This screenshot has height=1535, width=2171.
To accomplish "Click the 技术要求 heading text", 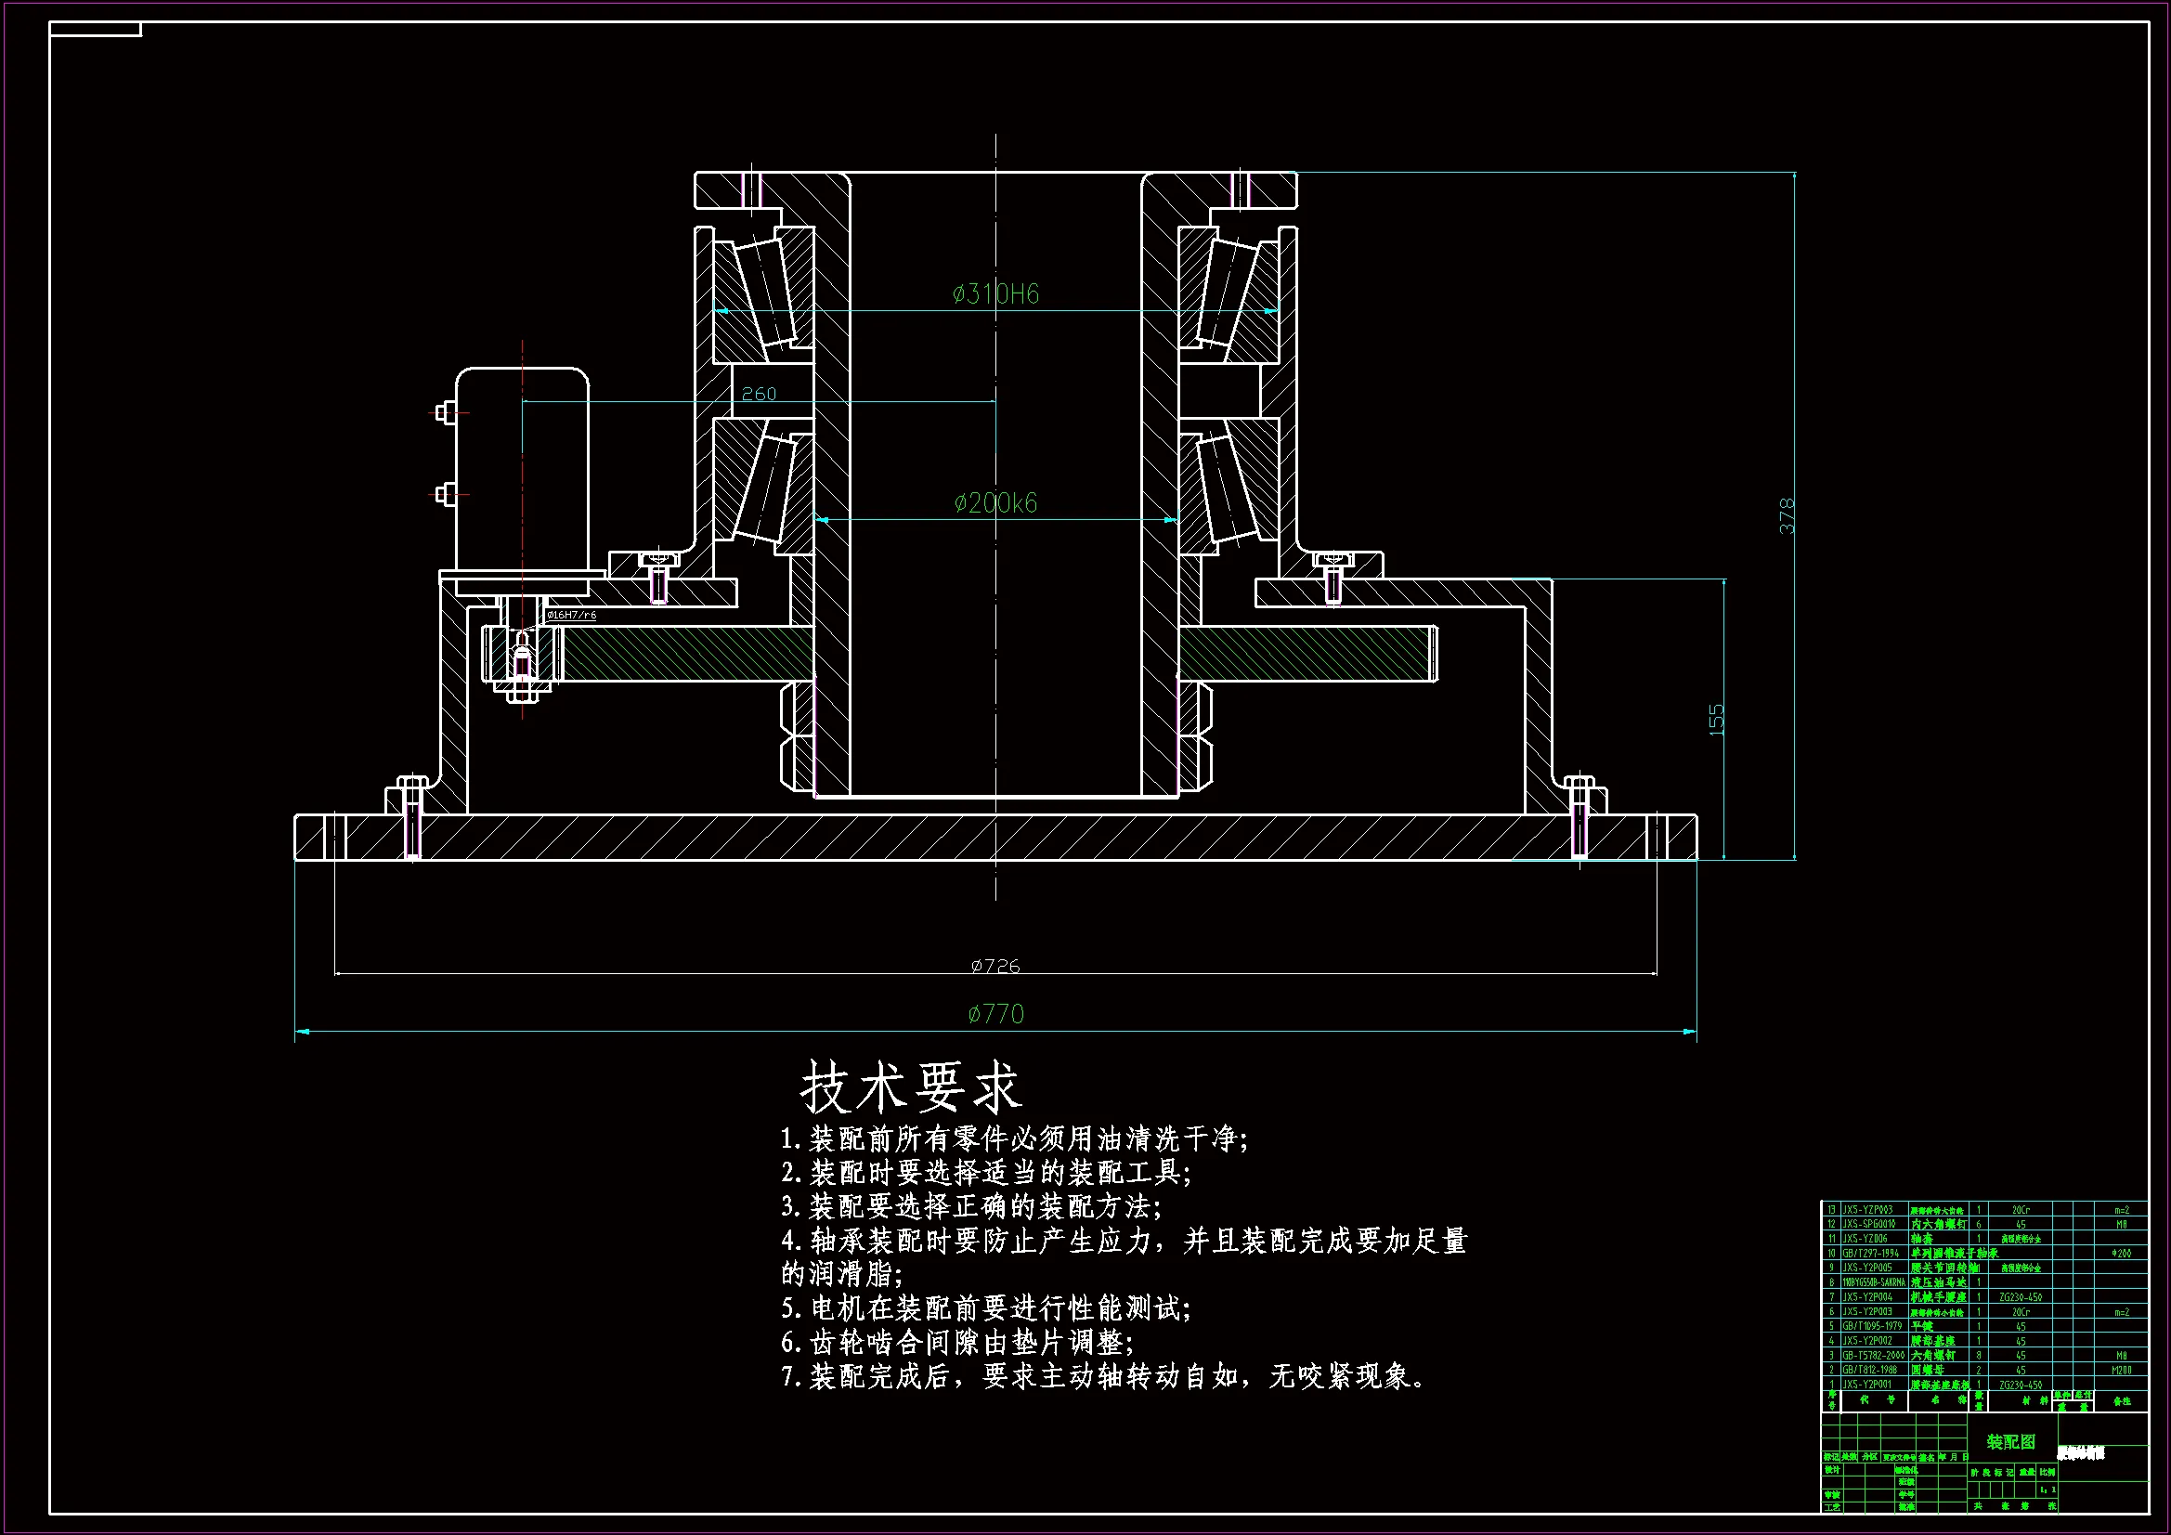I will [x=910, y=1087].
